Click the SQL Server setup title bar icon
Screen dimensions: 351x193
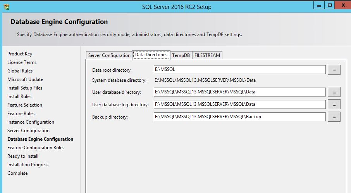coord(6,7)
